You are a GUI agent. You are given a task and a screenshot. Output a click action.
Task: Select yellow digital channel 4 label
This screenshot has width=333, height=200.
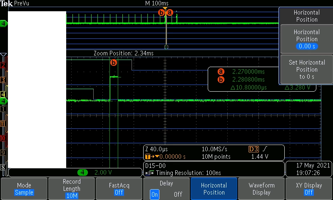click(3, 94)
